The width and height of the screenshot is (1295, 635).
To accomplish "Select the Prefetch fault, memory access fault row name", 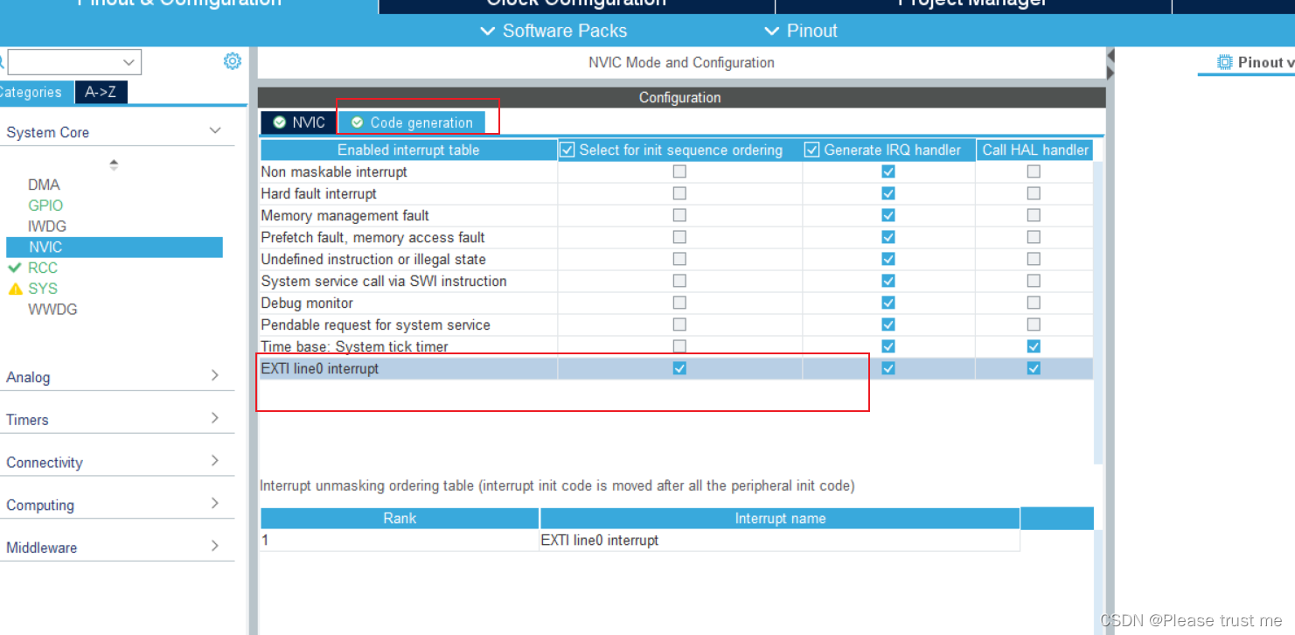I will [x=372, y=237].
